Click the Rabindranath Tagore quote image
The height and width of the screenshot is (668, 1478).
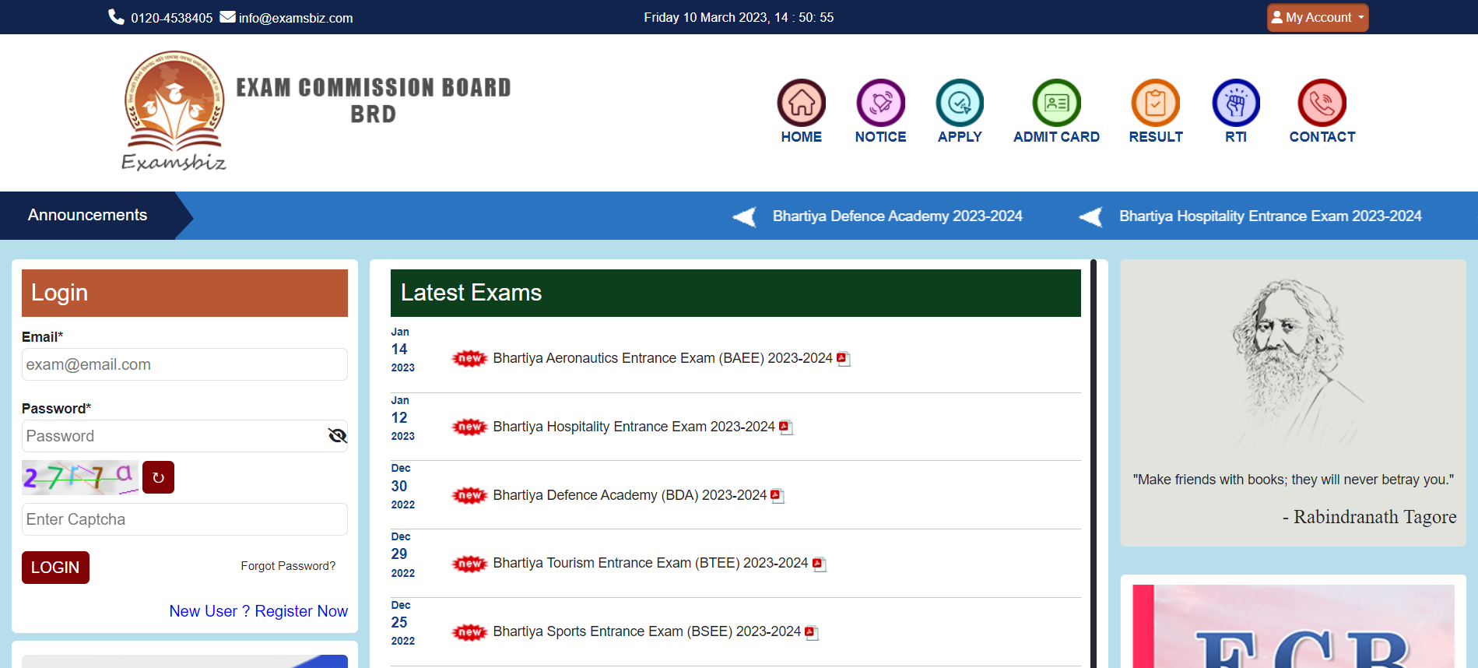click(x=1293, y=403)
